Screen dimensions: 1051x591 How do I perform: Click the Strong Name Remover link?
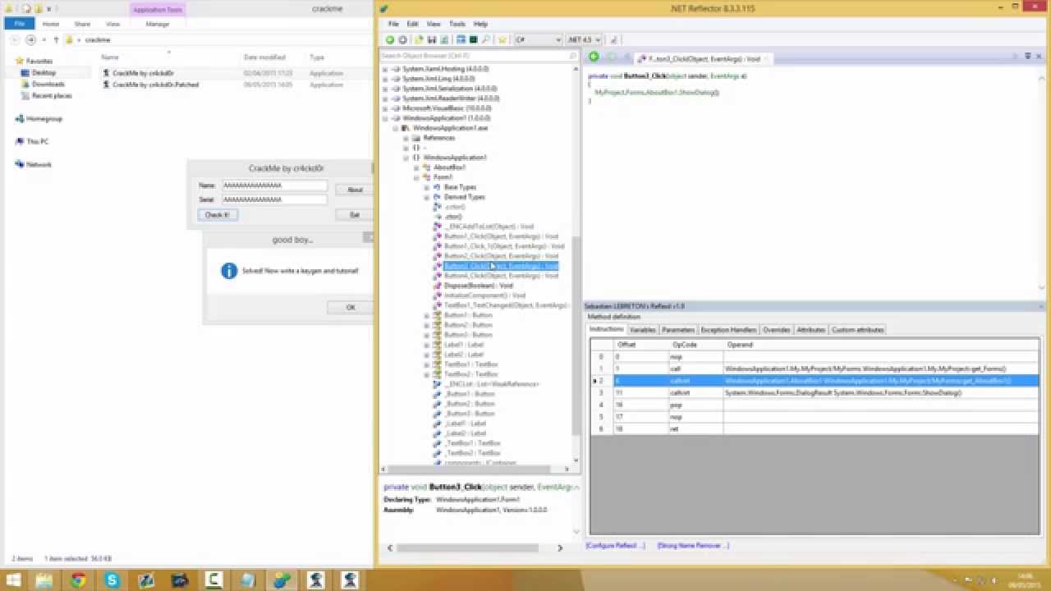click(694, 545)
